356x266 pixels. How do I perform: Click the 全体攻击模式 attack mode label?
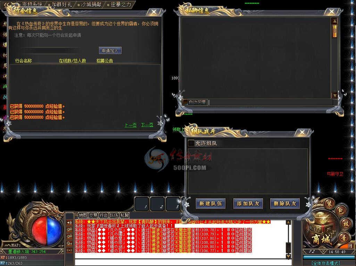pos(326,263)
